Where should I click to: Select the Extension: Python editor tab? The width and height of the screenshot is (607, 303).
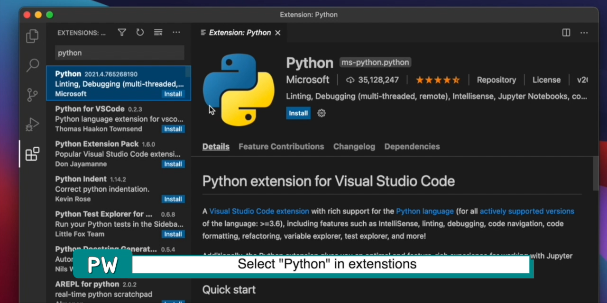(239, 33)
